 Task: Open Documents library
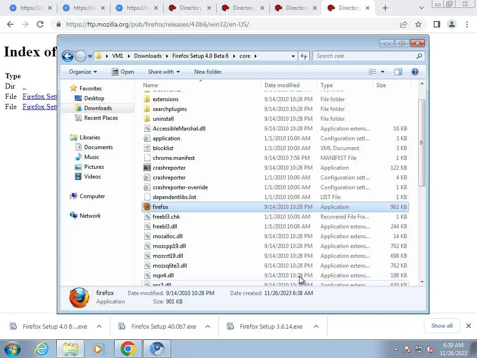pos(98,147)
